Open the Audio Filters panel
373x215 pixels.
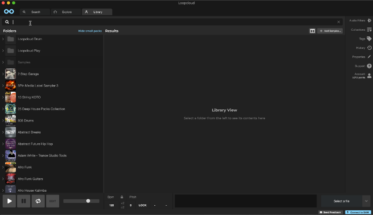369,20
